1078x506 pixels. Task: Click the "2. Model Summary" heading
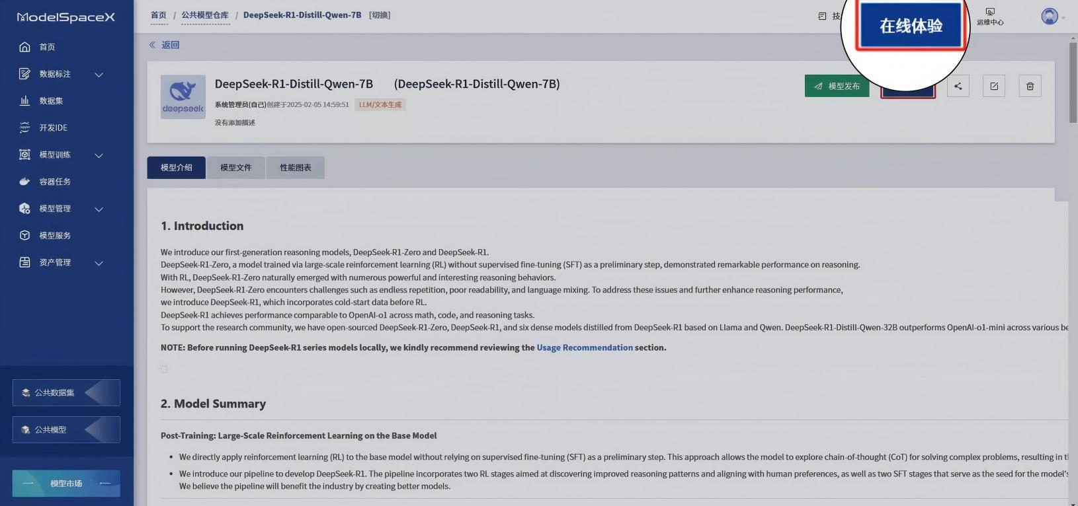214,404
